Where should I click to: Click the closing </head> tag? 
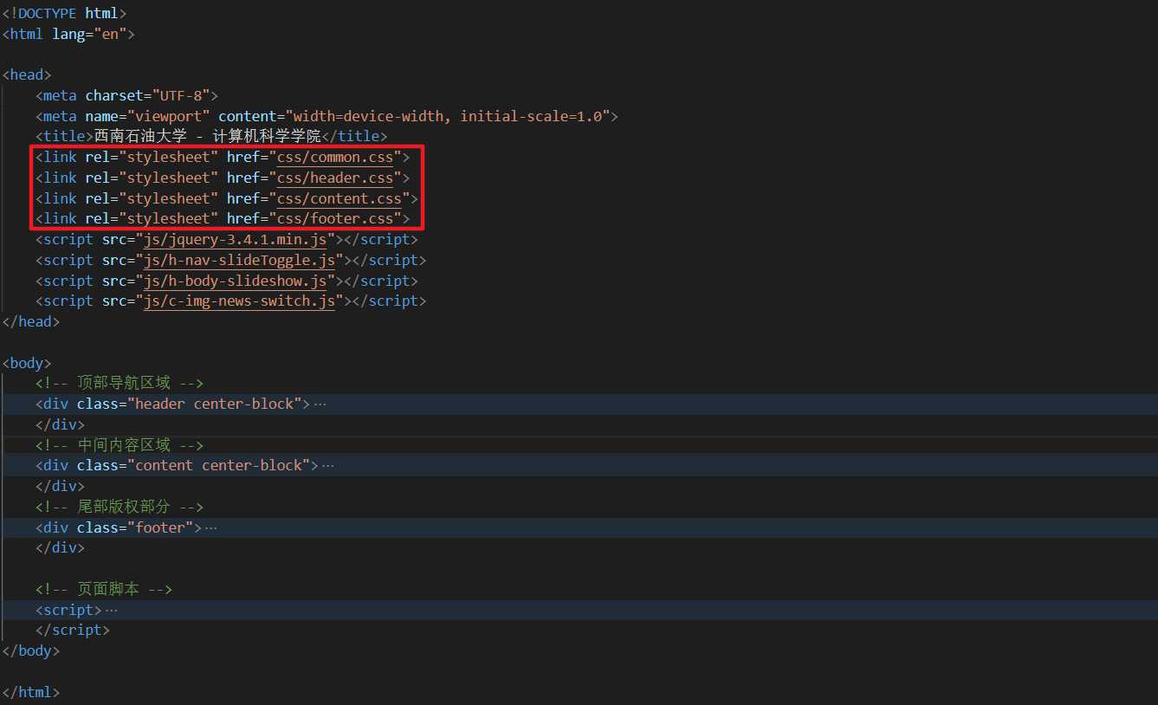point(31,321)
